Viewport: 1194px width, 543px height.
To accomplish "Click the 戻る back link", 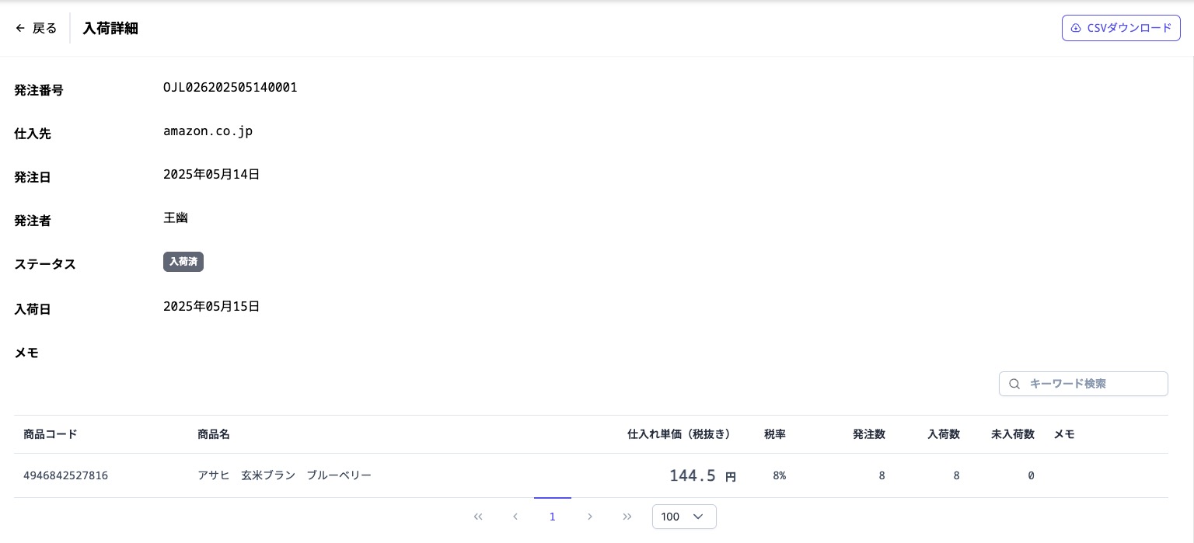I will tap(44, 28).
